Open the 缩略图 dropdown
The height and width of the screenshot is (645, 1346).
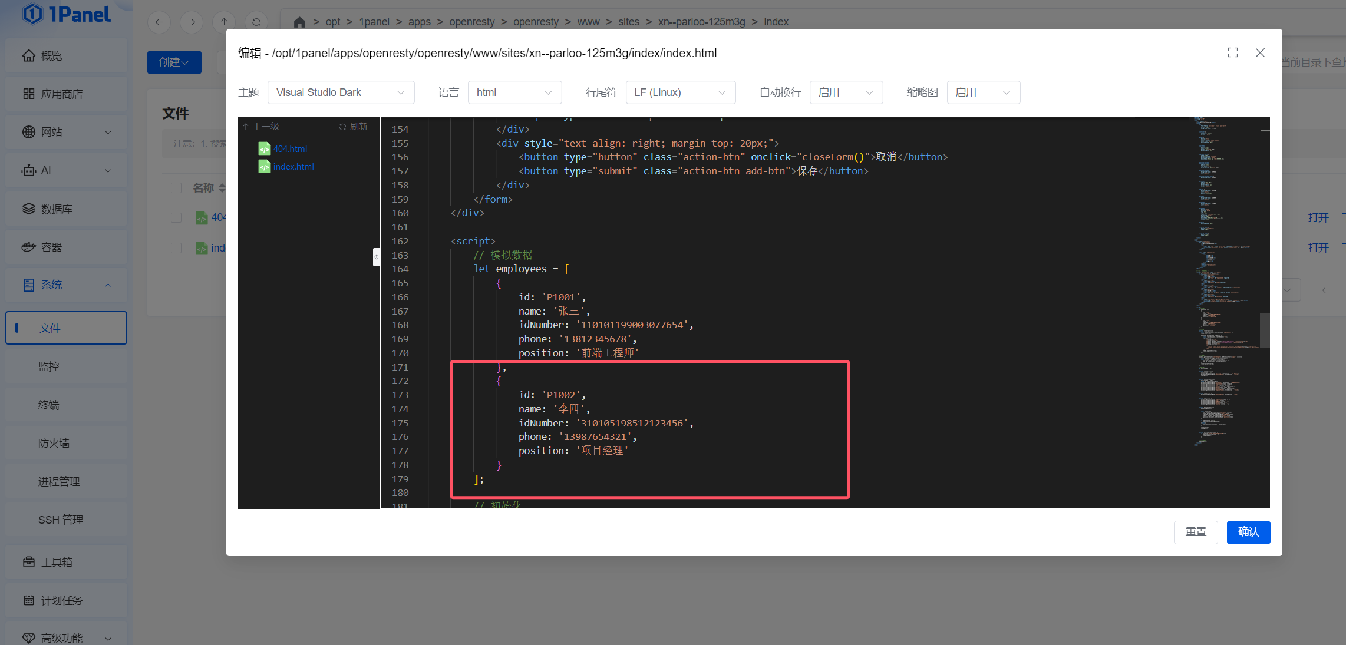[983, 92]
